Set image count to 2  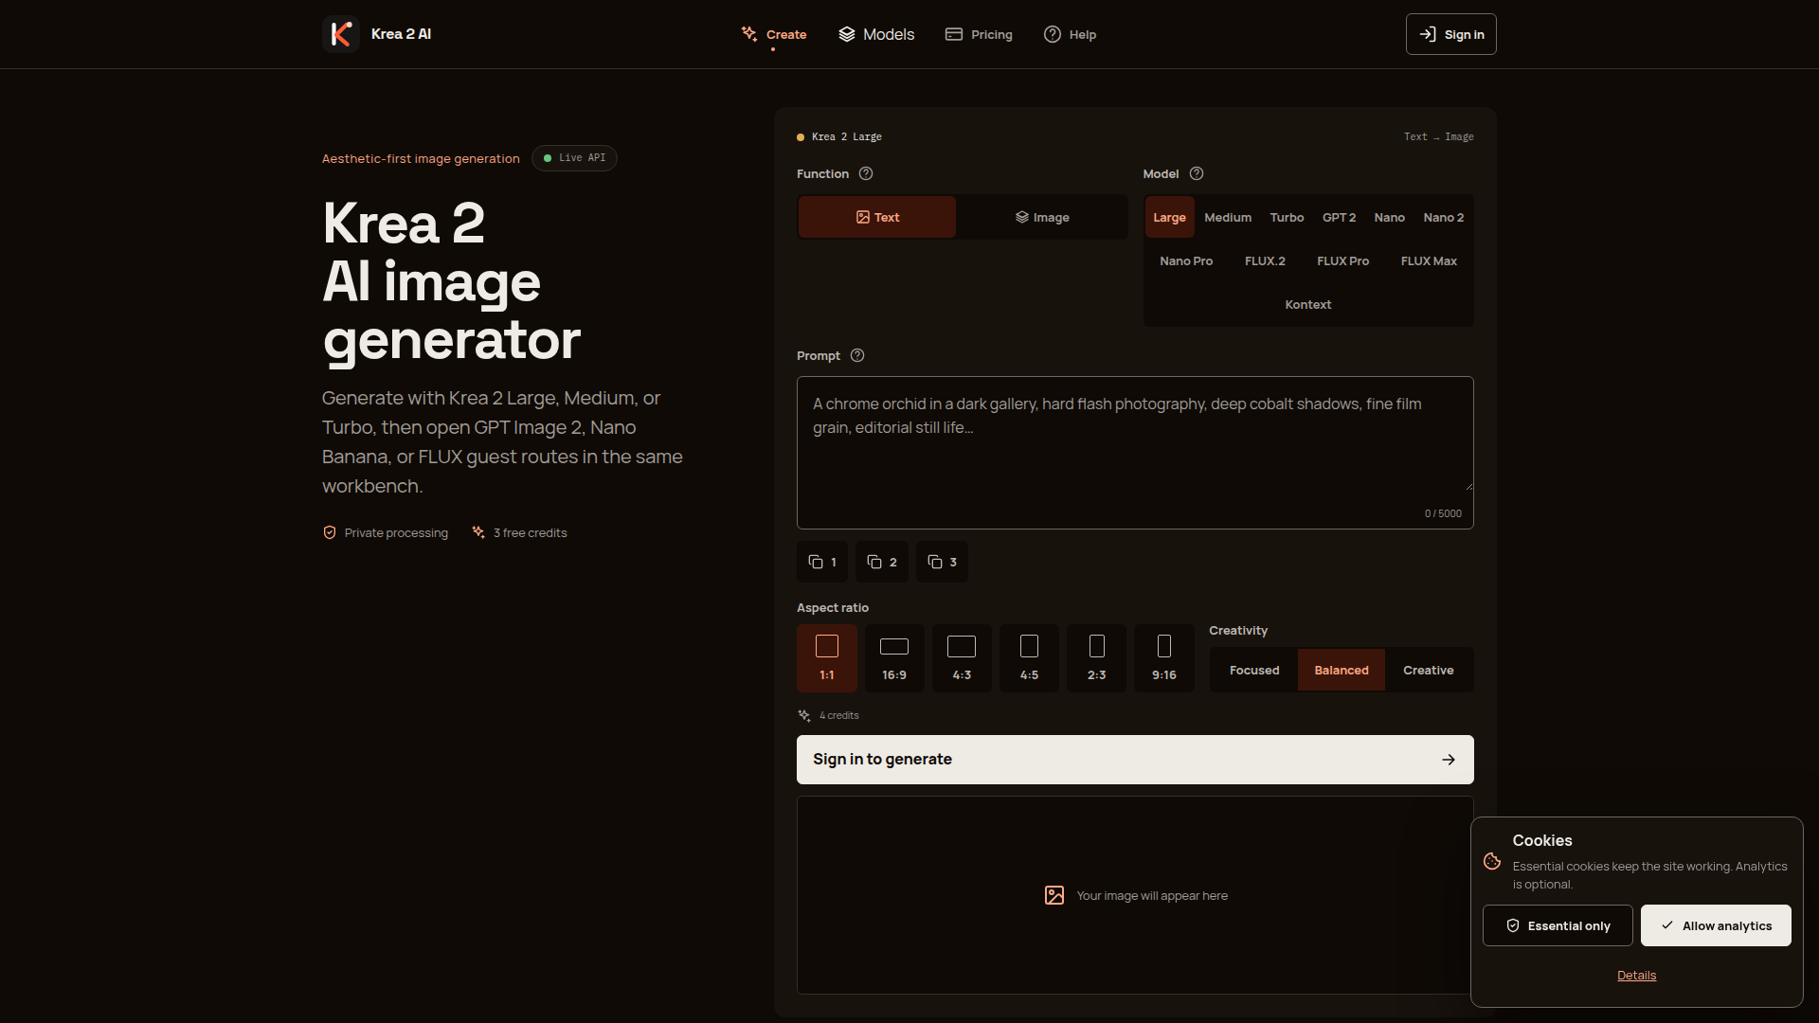click(882, 562)
